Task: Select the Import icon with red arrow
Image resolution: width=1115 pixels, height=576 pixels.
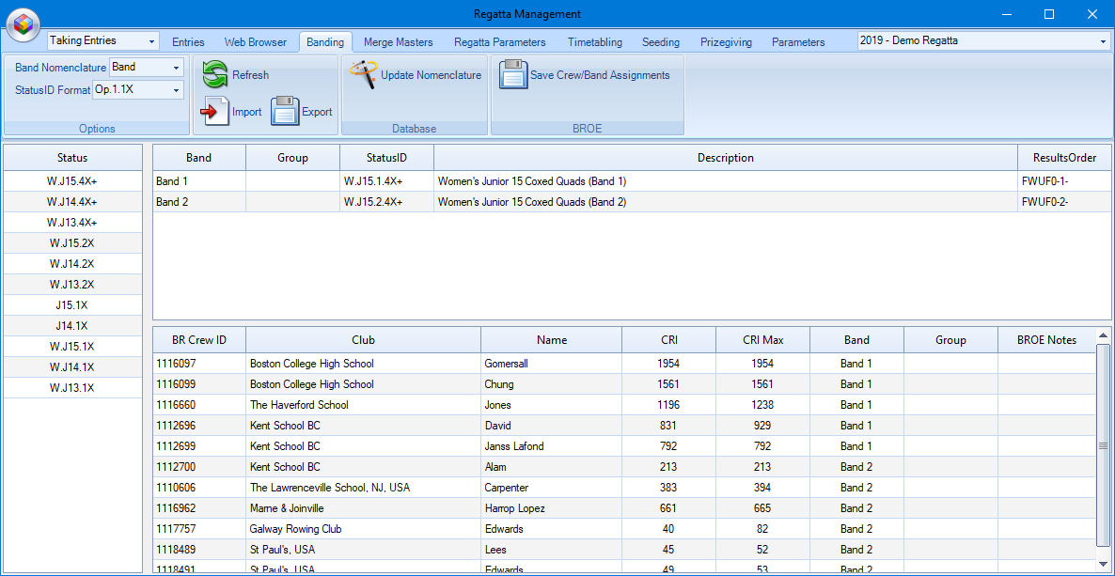Action: click(212, 111)
